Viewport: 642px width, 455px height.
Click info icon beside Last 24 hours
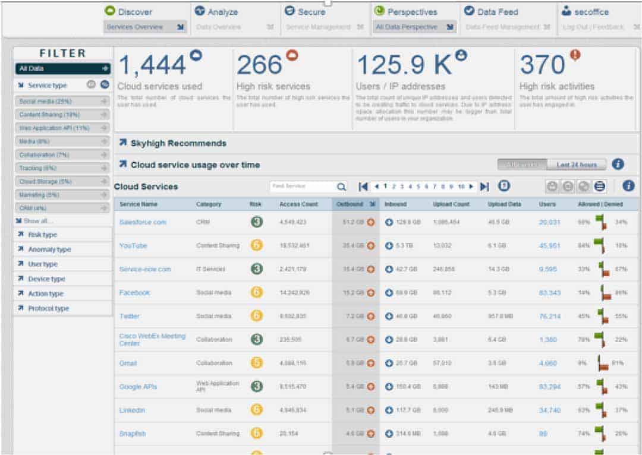618,164
